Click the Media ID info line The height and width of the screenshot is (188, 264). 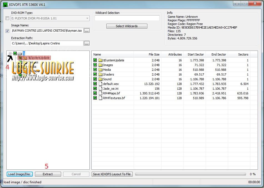(202, 27)
